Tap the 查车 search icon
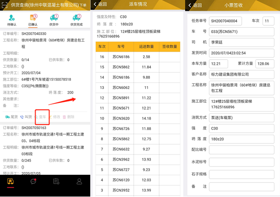Image resolution: width=280 pixels, height=197 pixels. click(37, 117)
